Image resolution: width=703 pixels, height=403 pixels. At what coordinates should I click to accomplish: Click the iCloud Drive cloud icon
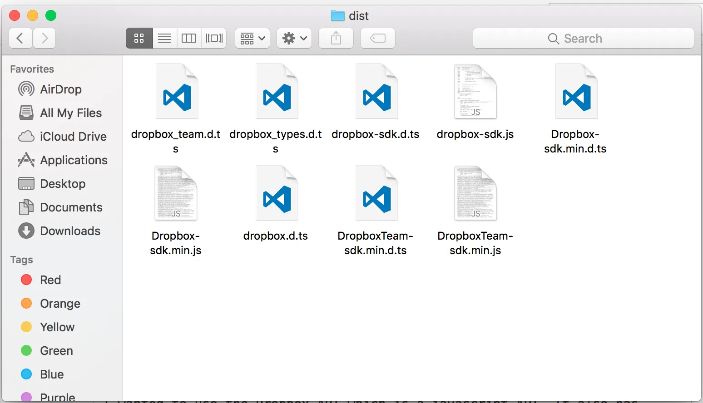[x=26, y=136]
